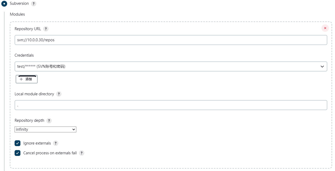
Task: Click the 添加 add credentials button
Action: [27, 79]
